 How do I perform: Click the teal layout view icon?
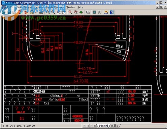(x=94, y=12)
